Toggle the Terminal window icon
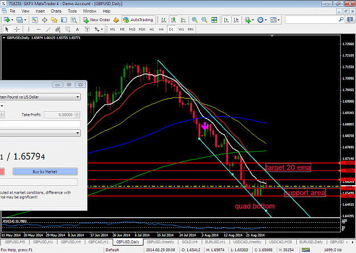The image size is (356, 253). [x=64, y=20]
